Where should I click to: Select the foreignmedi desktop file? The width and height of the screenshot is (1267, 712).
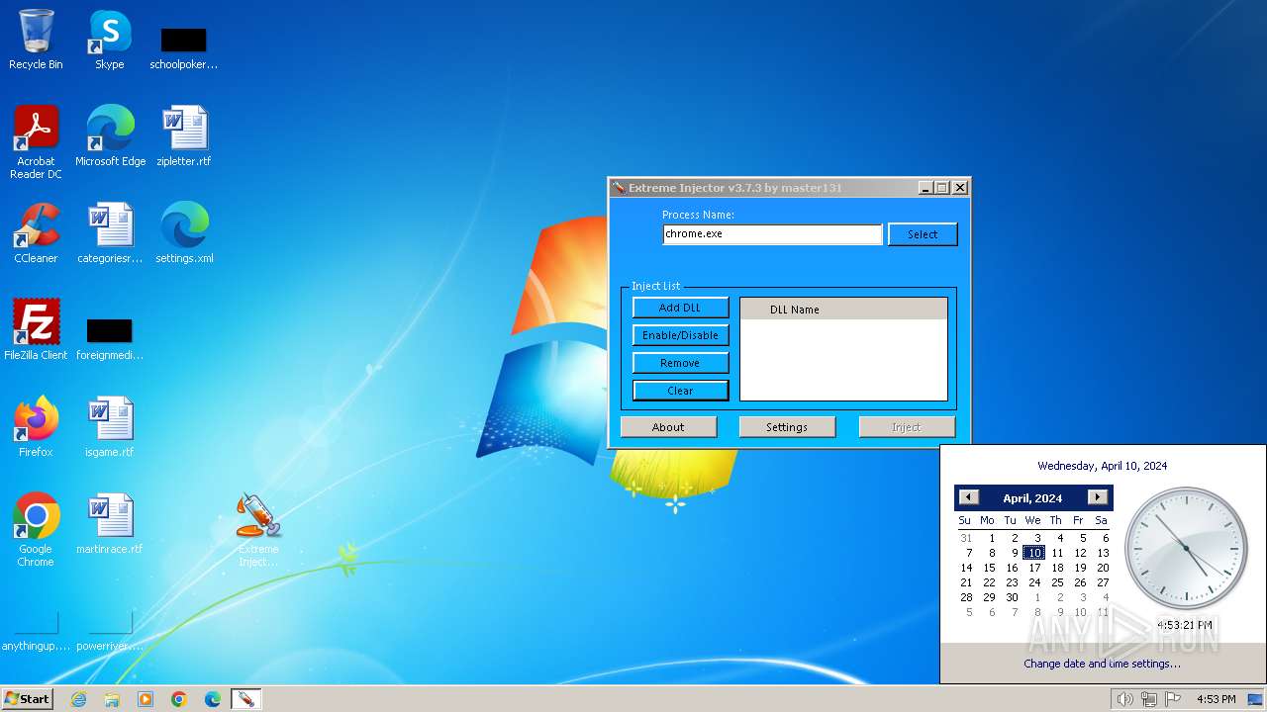110,338
